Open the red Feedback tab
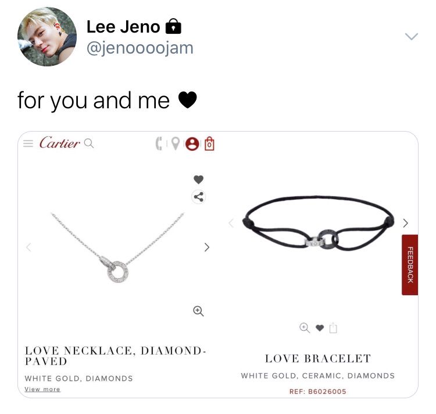 pyautogui.click(x=410, y=265)
